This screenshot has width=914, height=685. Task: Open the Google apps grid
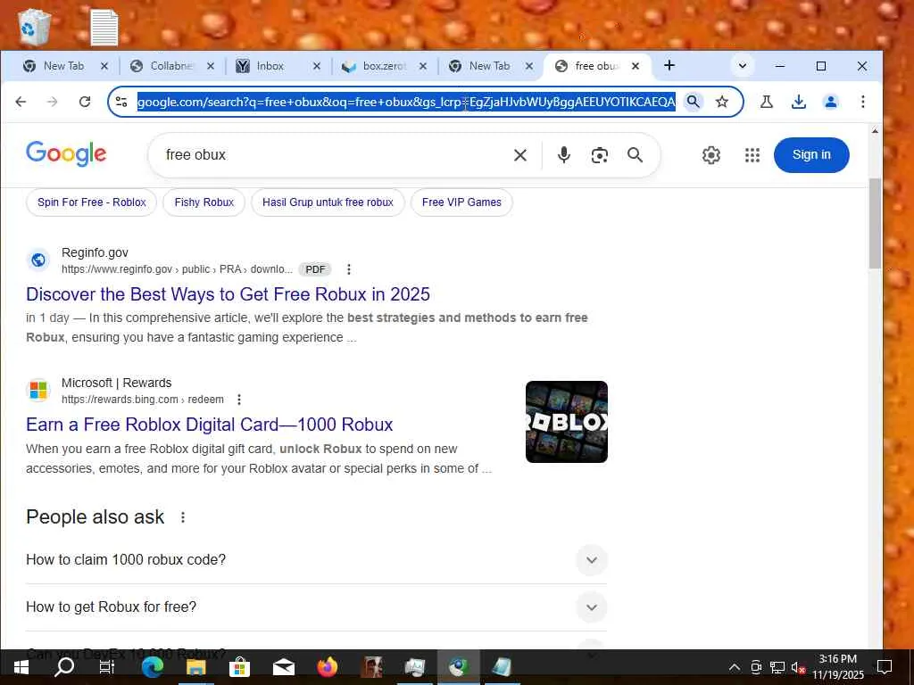(752, 155)
